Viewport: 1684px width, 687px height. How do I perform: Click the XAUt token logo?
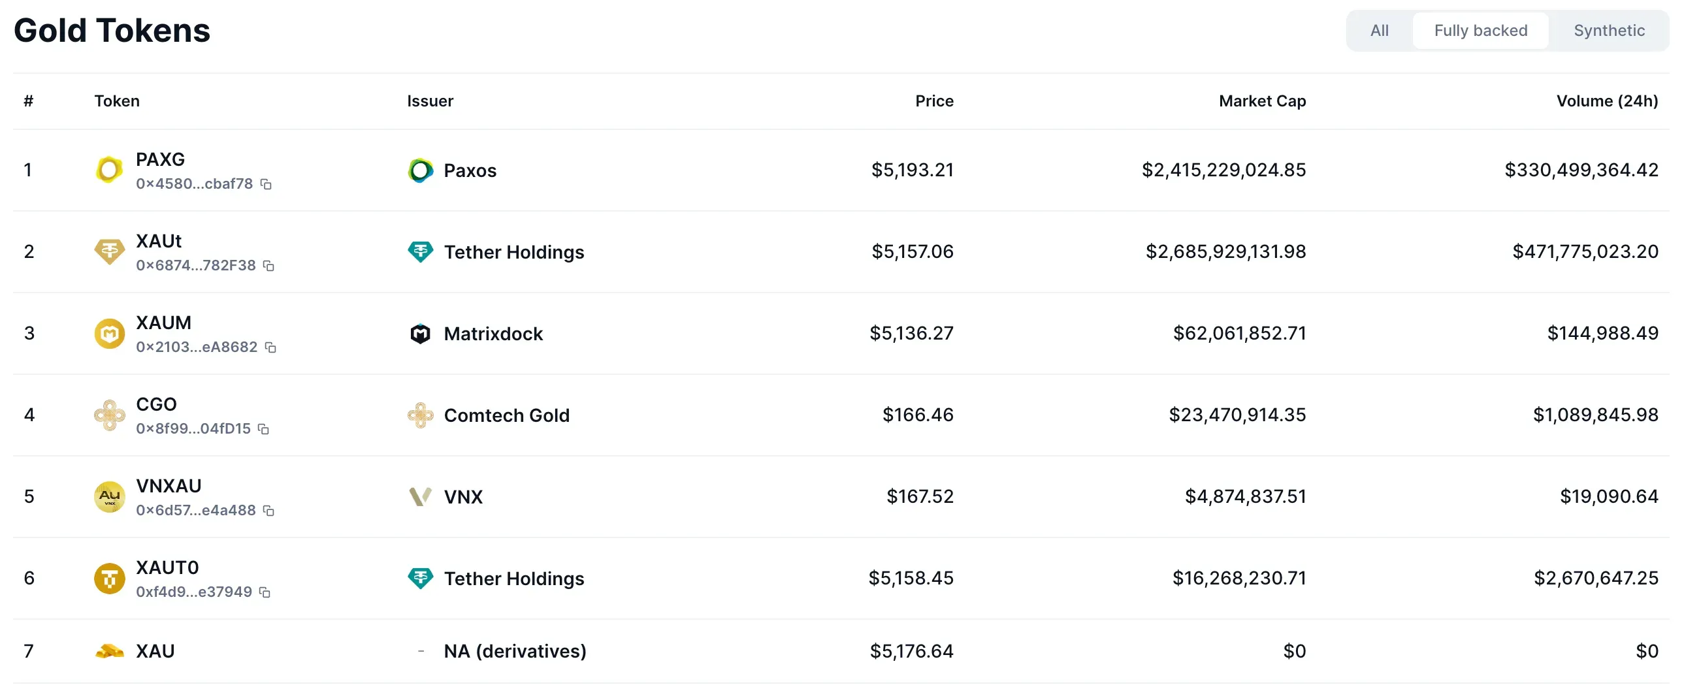109,251
